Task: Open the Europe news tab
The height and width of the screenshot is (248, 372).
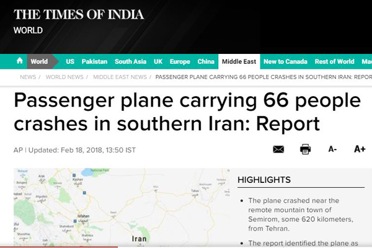Action: coord(180,61)
